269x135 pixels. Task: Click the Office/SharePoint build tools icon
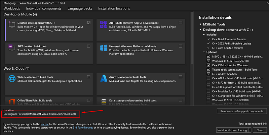click(12, 102)
